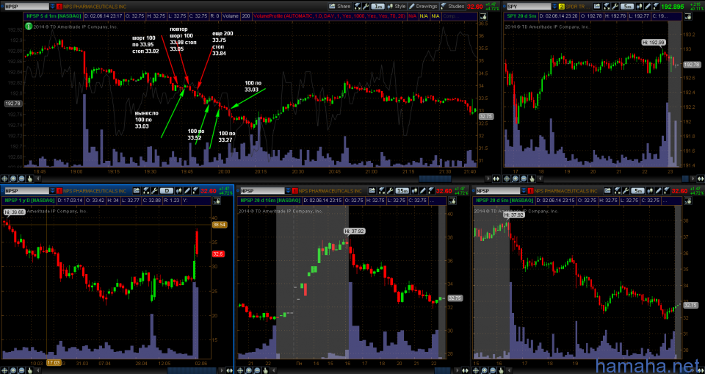Open symbol dropdown arrow in NPSP 1m chart
Viewport: 705px width, 374px height.
(53, 7)
